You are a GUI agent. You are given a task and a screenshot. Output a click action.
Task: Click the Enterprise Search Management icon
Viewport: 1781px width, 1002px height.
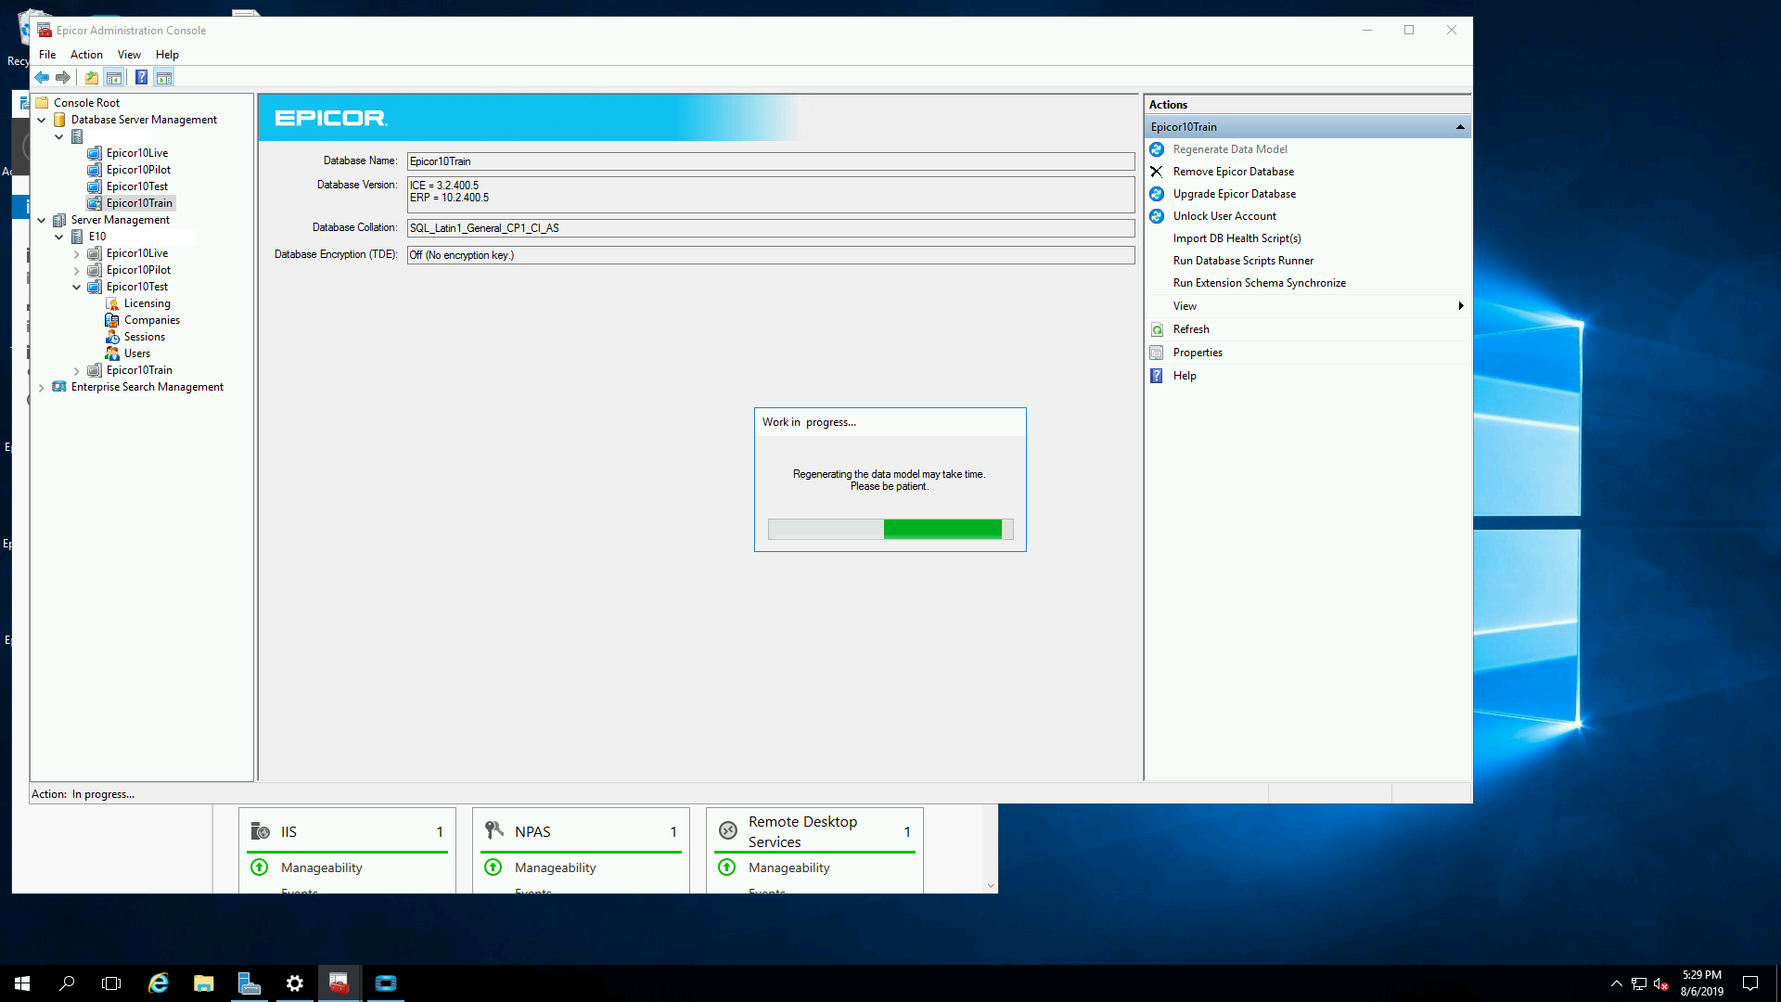pos(59,387)
